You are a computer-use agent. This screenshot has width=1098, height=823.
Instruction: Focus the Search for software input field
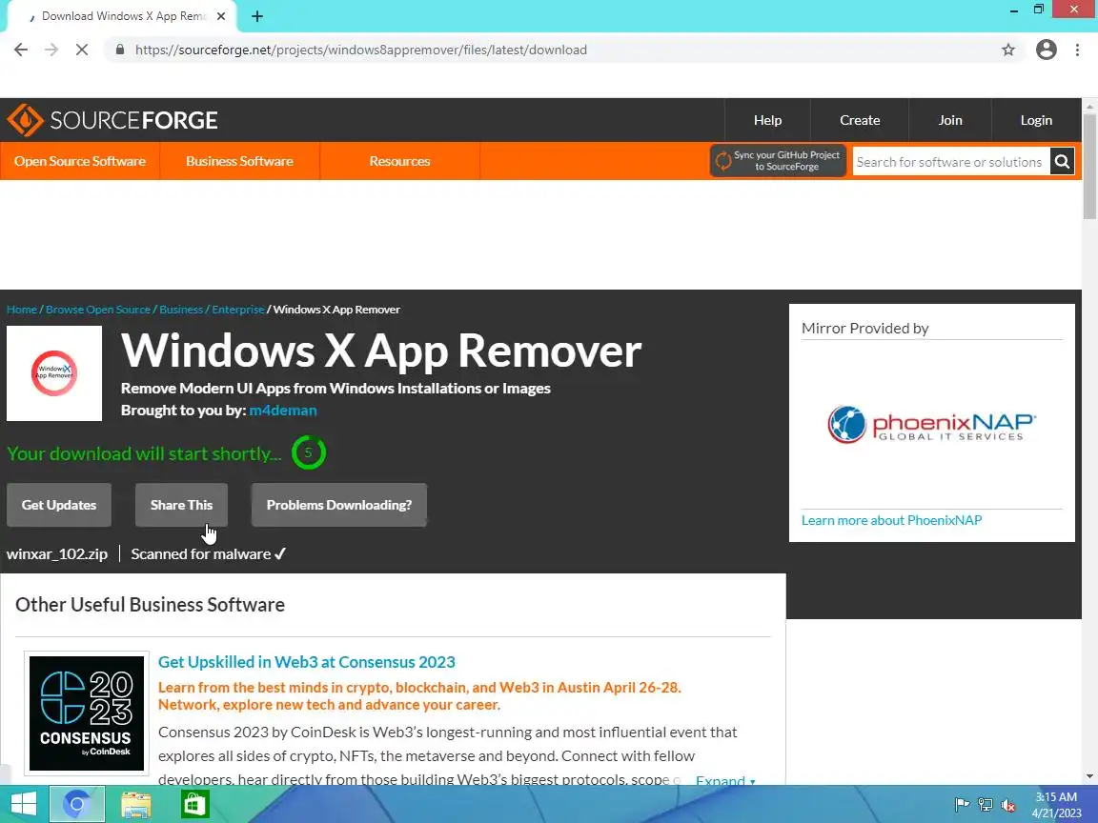coord(951,162)
